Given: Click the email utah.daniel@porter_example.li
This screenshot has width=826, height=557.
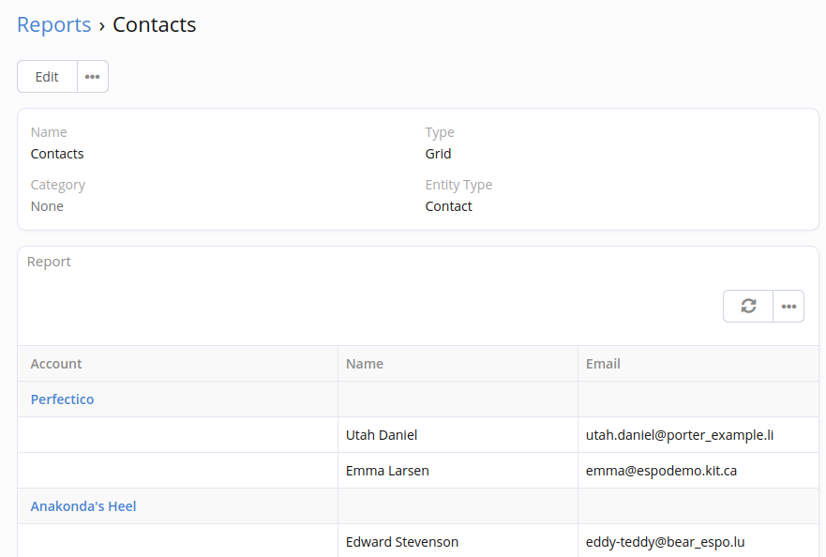Looking at the screenshot, I should tap(680, 435).
